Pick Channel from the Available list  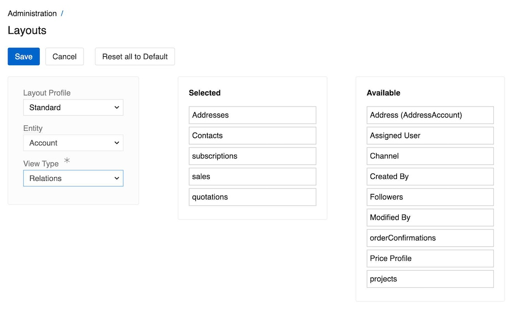pos(430,156)
